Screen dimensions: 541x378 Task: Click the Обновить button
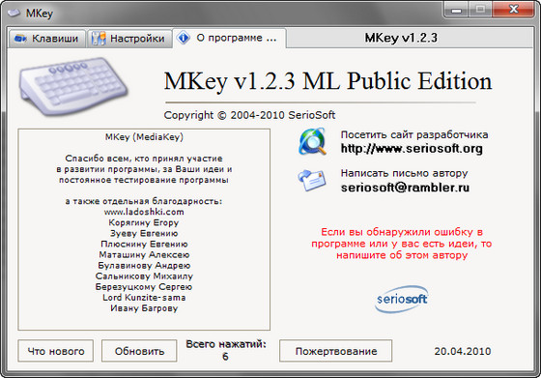pyautogui.click(x=139, y=351)
